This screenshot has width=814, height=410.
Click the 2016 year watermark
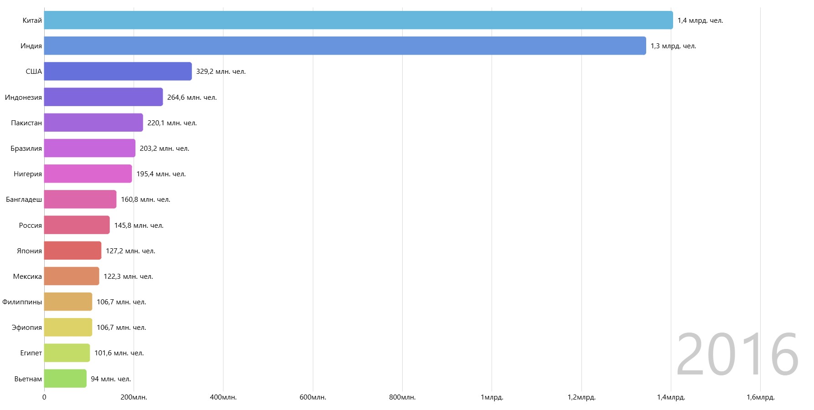point(737,354)
